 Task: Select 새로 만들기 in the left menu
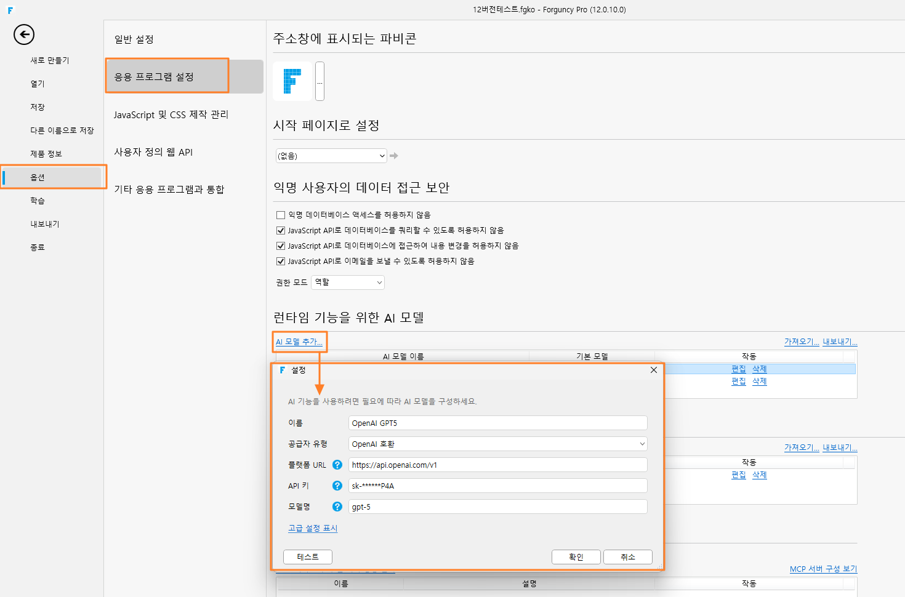click(x=50, y=60)
